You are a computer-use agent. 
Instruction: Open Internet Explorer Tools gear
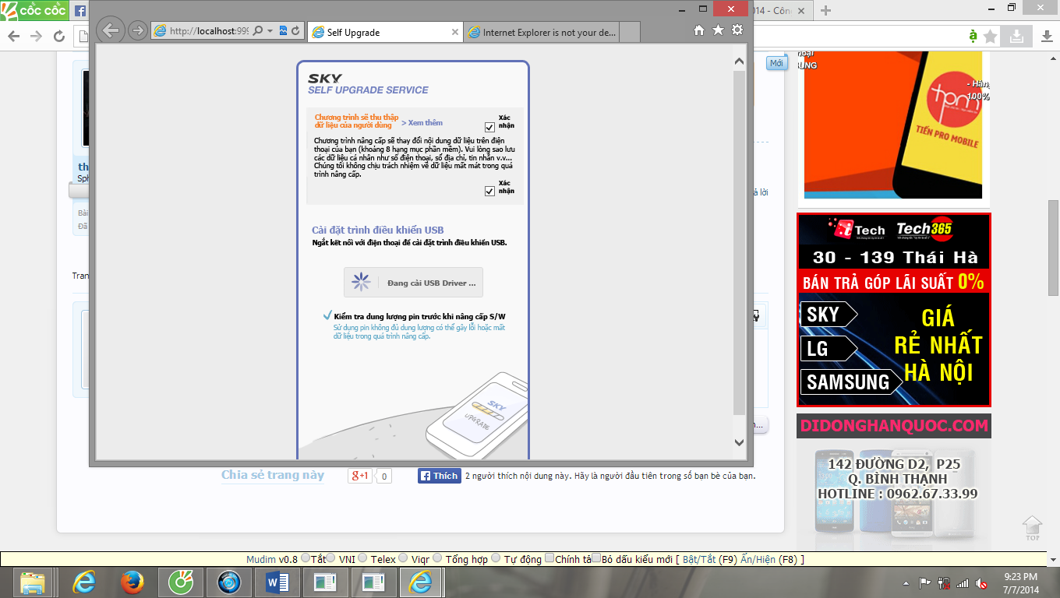[x=737, y=30]
